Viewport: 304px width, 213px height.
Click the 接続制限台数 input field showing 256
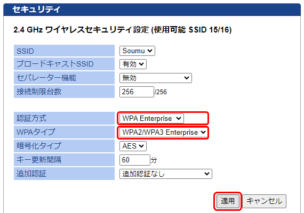(137, 92)
